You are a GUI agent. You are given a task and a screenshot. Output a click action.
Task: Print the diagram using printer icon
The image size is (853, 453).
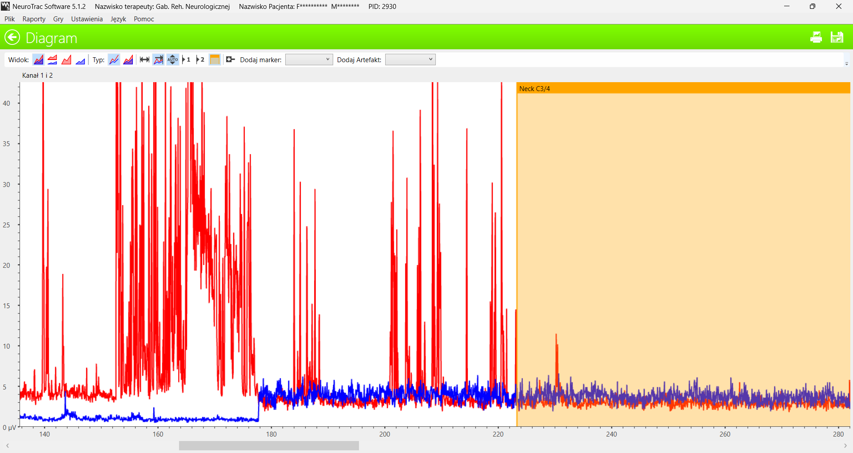click(x=816, y=37)
